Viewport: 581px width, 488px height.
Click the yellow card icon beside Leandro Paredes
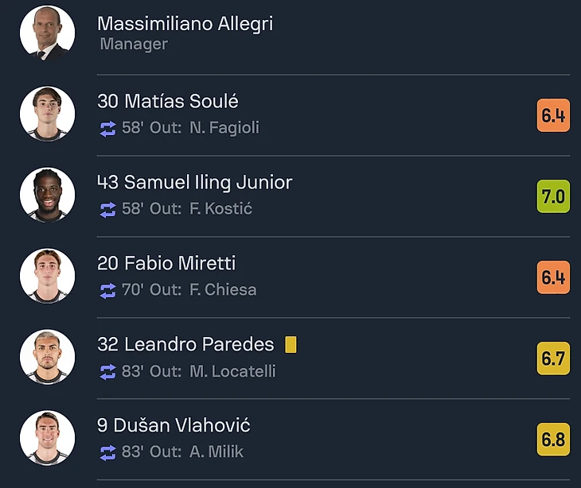pos(290,345)
